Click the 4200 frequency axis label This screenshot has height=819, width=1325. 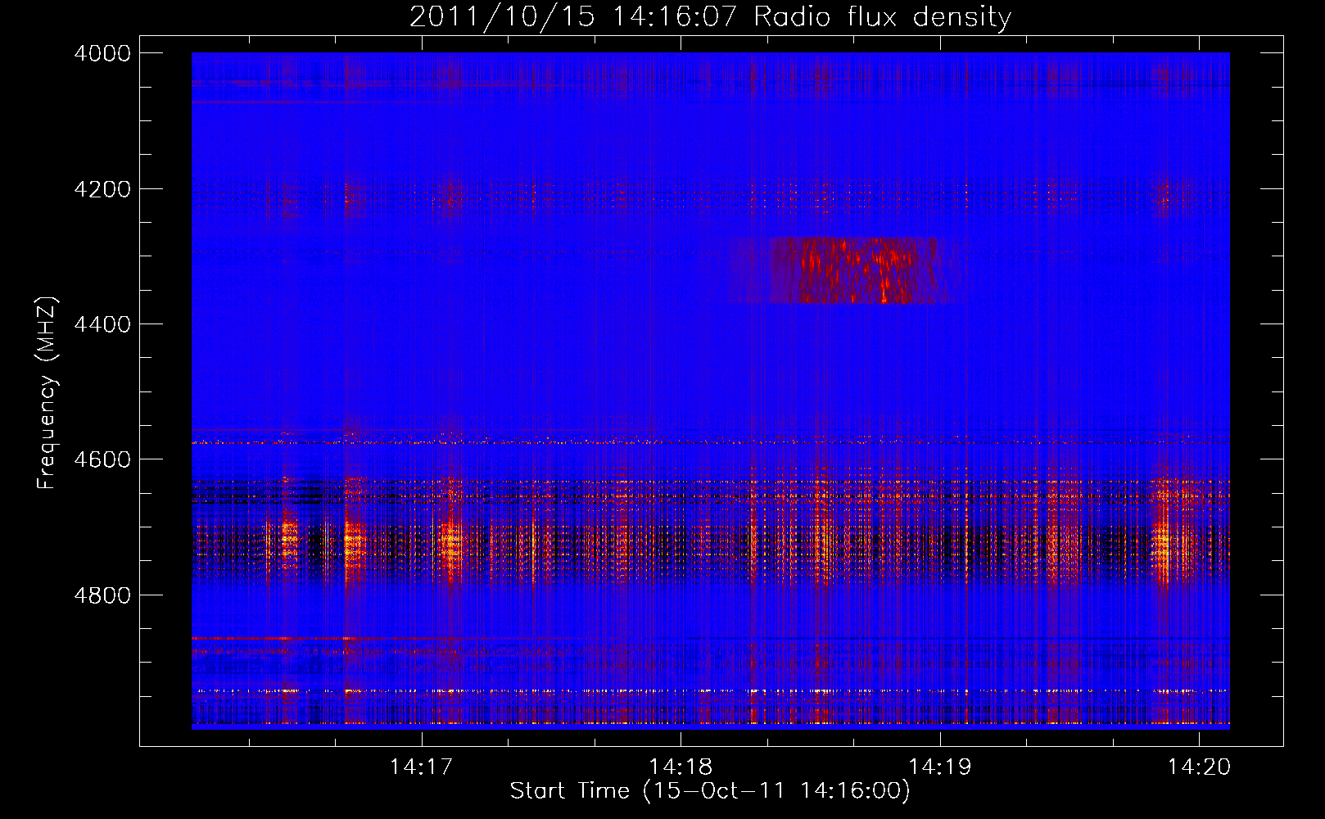point(102,189)
